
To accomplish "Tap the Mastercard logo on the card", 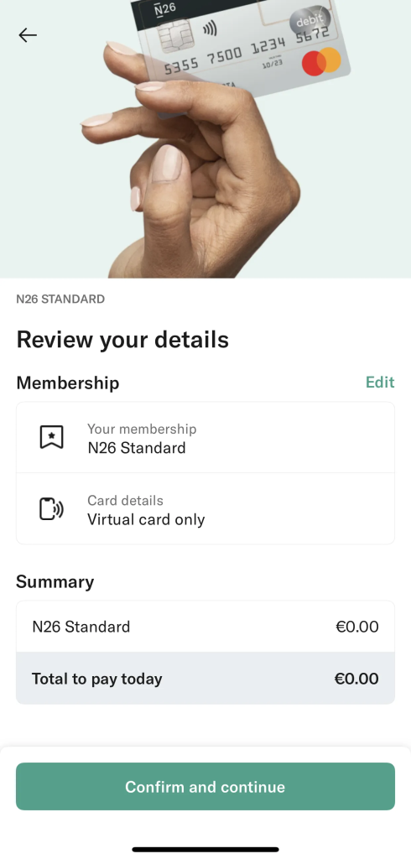I will click(x=322, y=61).
